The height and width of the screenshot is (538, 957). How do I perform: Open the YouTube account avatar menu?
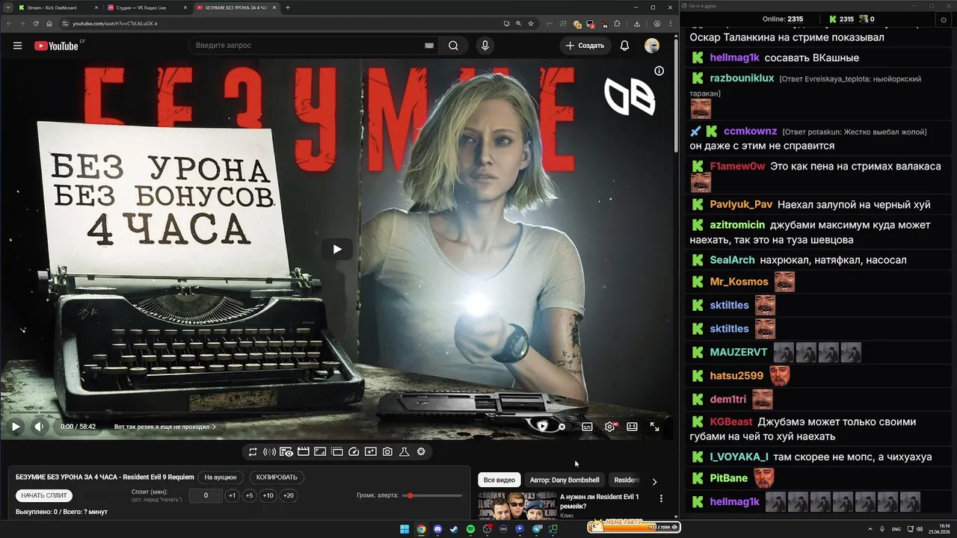[x=652, y=46]
